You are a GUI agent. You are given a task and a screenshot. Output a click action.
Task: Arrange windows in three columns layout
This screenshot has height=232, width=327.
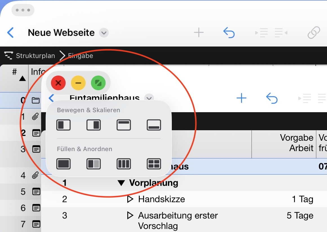click(124, 164)
